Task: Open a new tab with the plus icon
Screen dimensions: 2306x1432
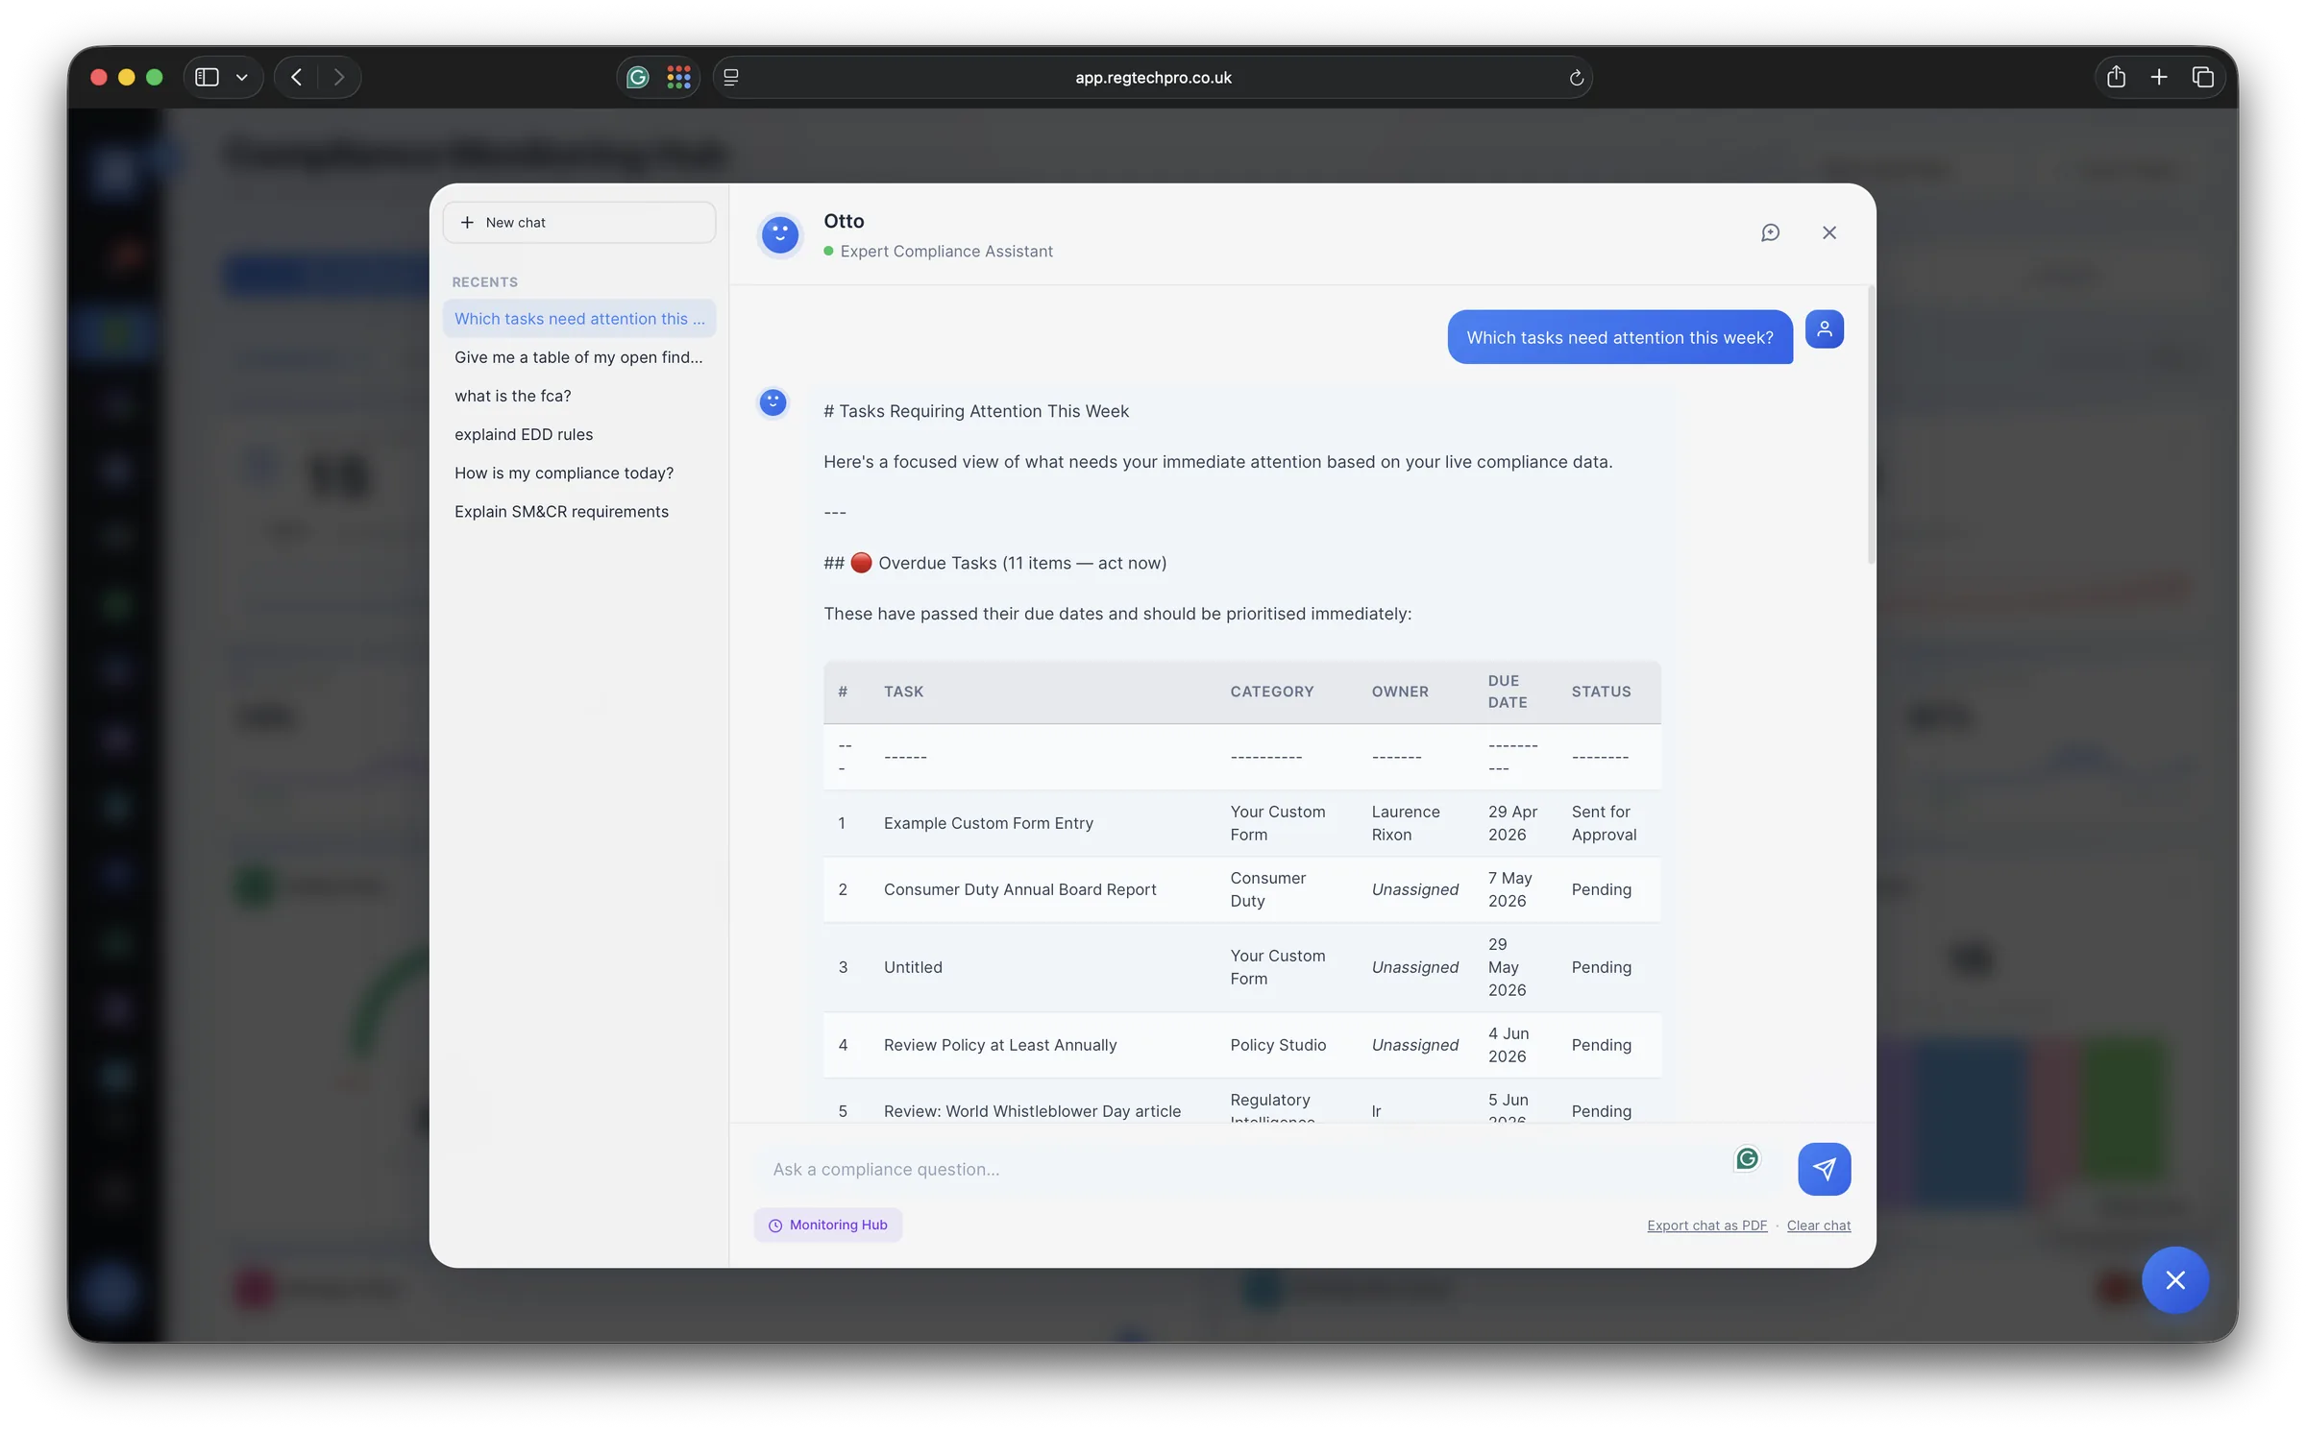Action: 2159,77
